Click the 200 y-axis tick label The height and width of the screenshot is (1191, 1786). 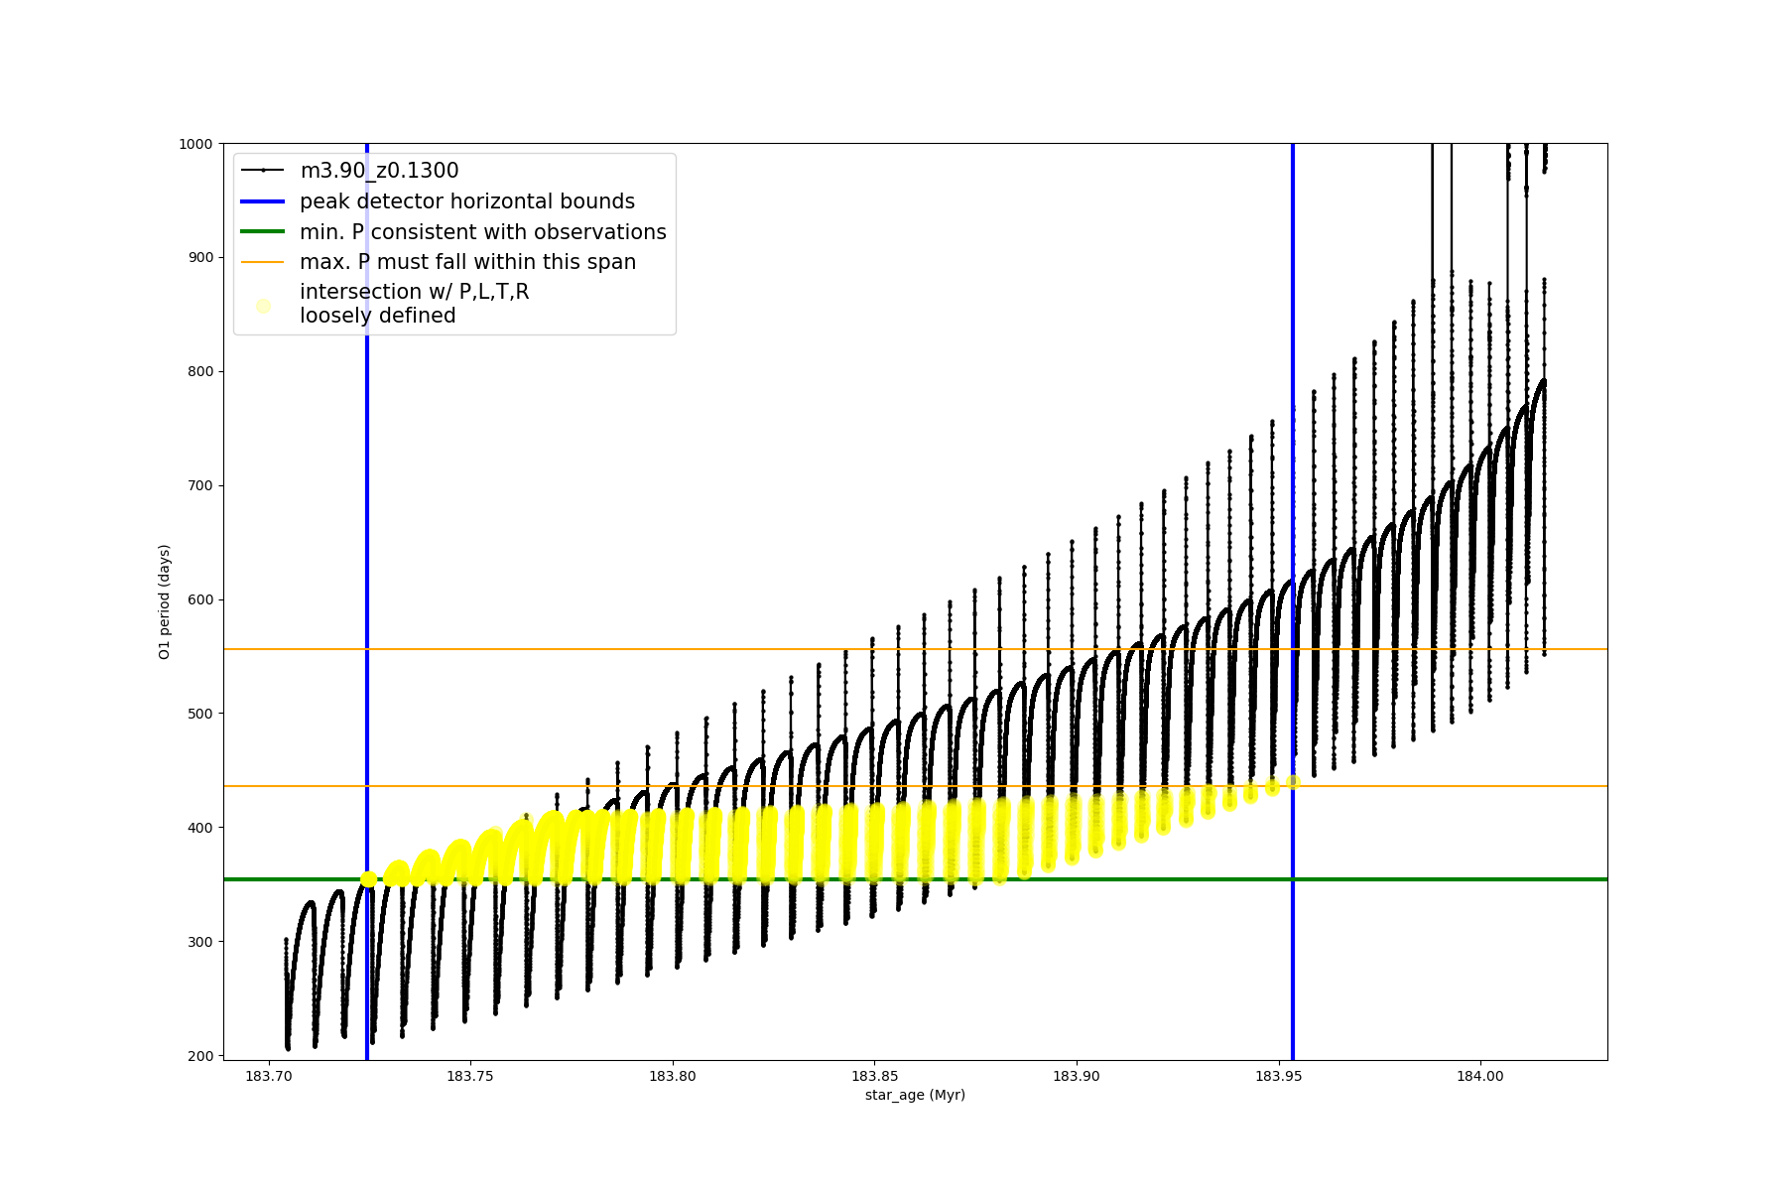click(199, 1056)
